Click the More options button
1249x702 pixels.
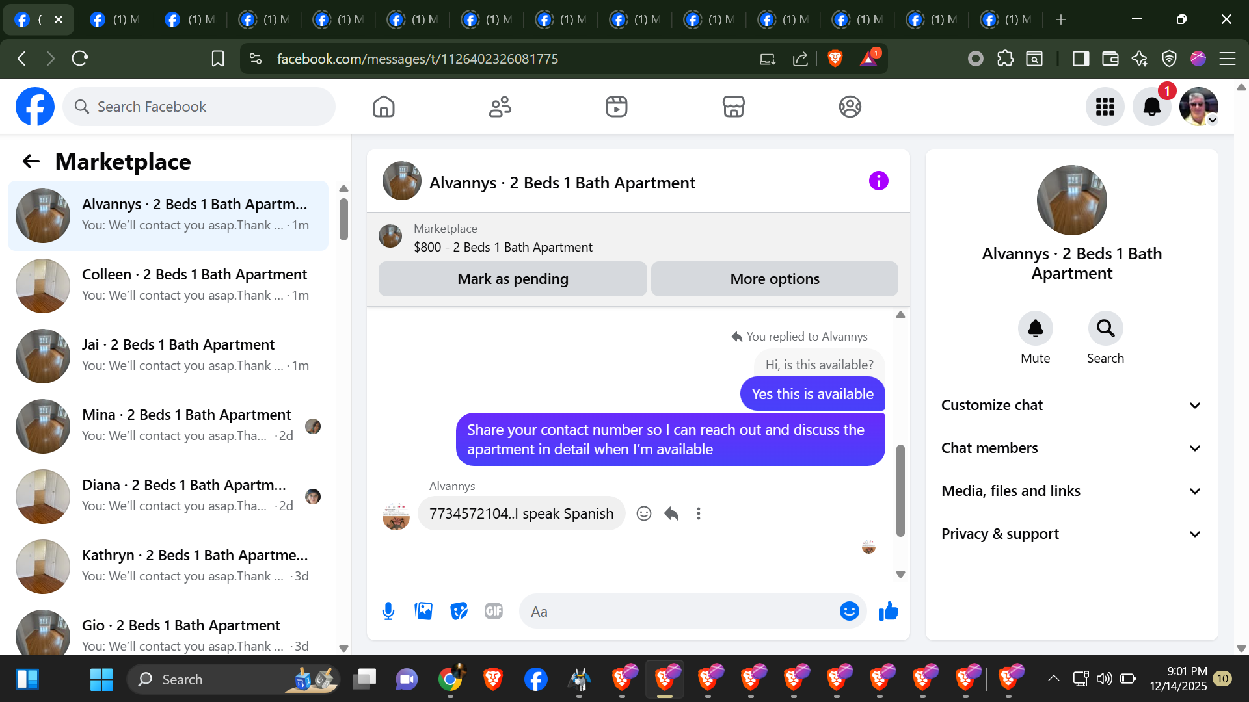(774, 279)
